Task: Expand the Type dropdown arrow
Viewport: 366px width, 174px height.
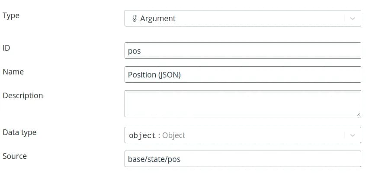Action: [x=352, y=19]
